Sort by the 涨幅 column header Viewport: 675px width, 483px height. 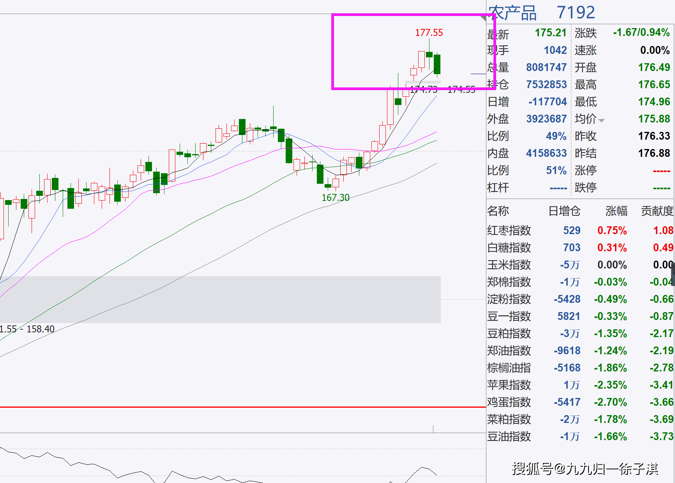pyautogui.click(x=616, y=211)
